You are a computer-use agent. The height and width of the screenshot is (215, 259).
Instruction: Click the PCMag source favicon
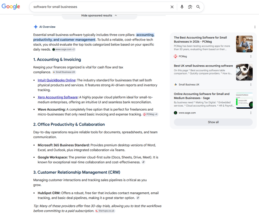(x=175, y=57)
